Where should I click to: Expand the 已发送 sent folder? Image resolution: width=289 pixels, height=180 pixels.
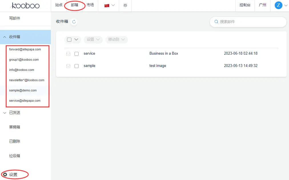(x=5, y=113)
